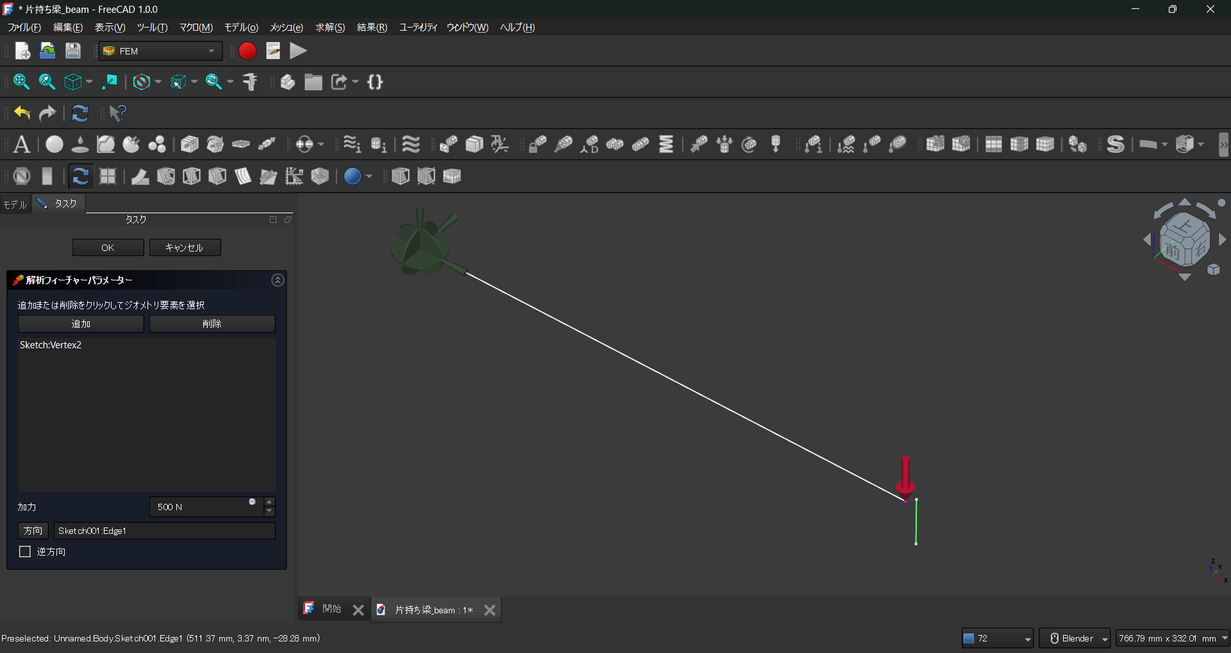Add the CalculiX solver 'S' icon

point(1116,145)
